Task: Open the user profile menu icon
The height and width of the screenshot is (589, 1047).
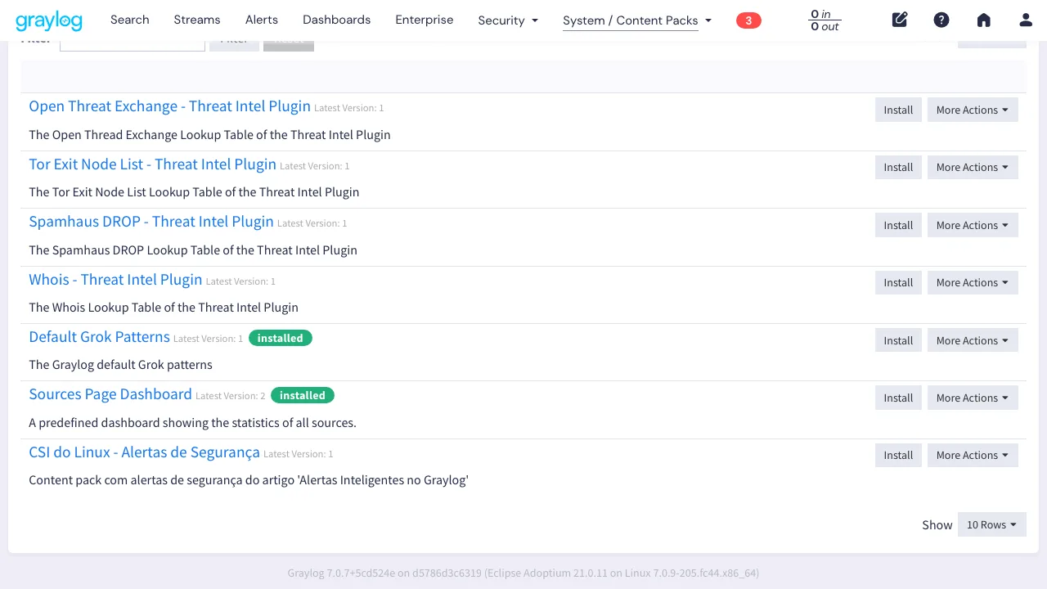Action: click(x=1026, y=20)
